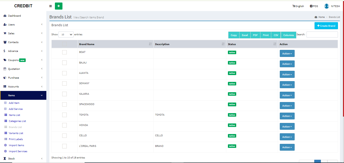
Task: Export table with PDF button
Action: (255, 35)
